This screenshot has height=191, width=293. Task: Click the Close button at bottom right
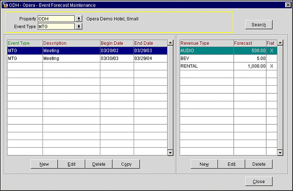pyautogui.click(x=259, y=182)
